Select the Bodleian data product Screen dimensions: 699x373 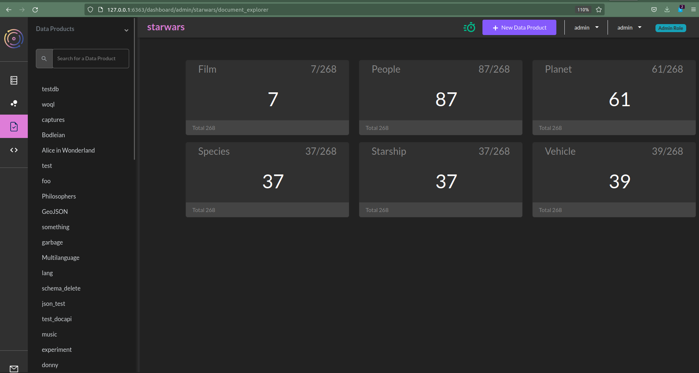coord(53,135)
